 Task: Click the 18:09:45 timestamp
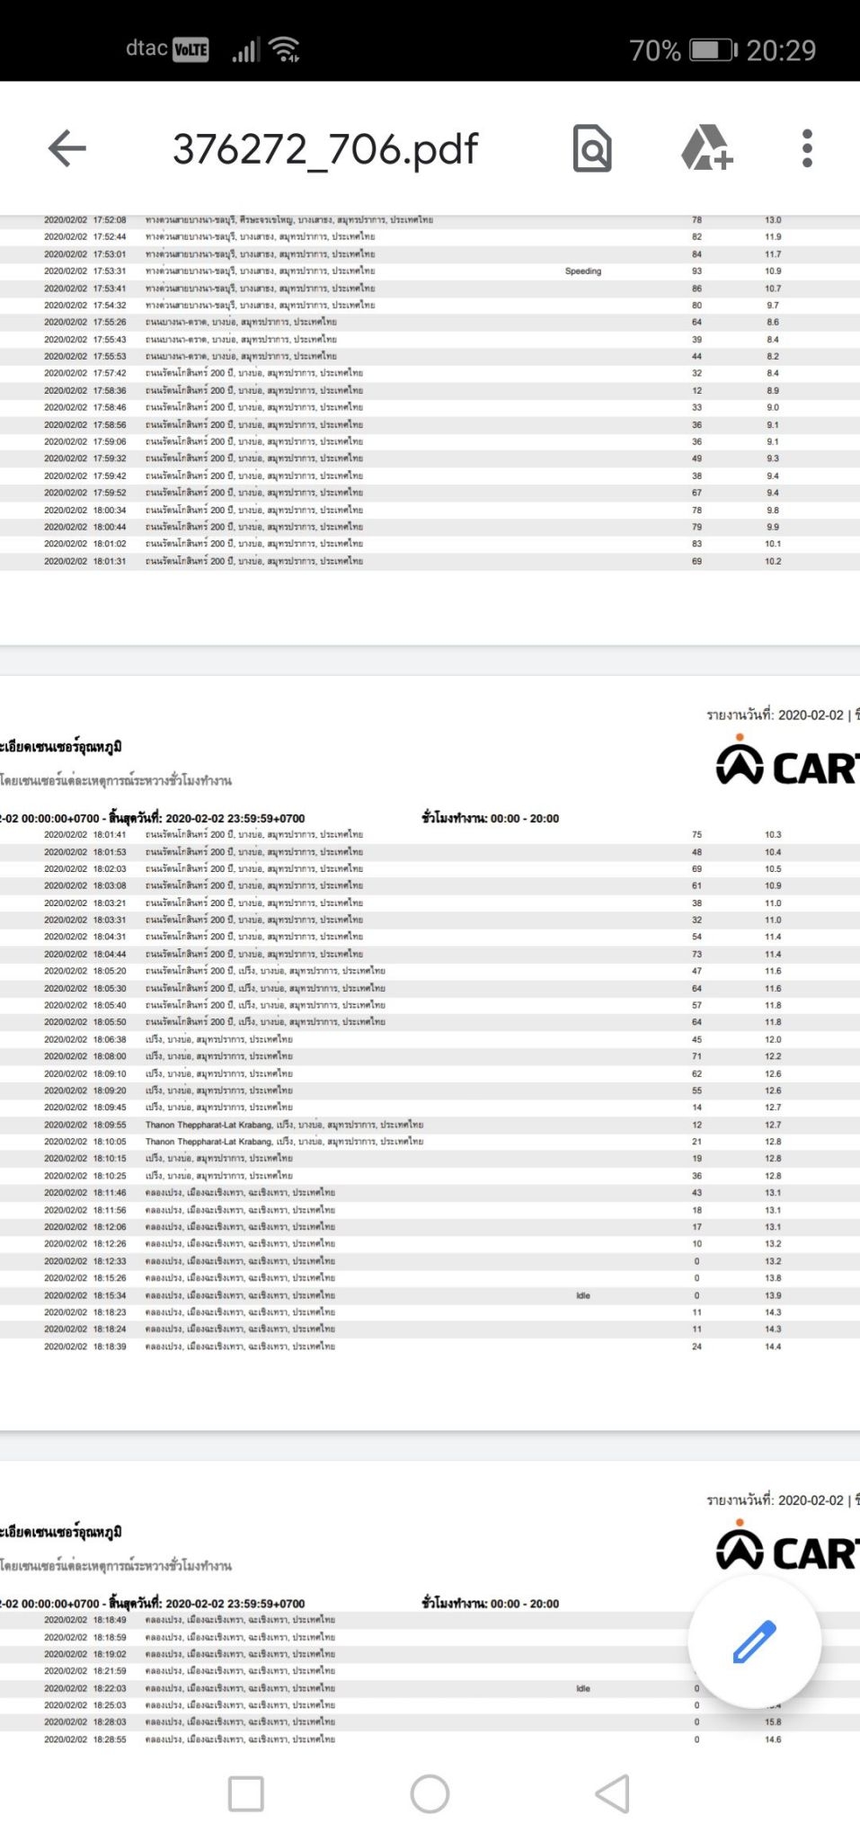(110, 1107)
